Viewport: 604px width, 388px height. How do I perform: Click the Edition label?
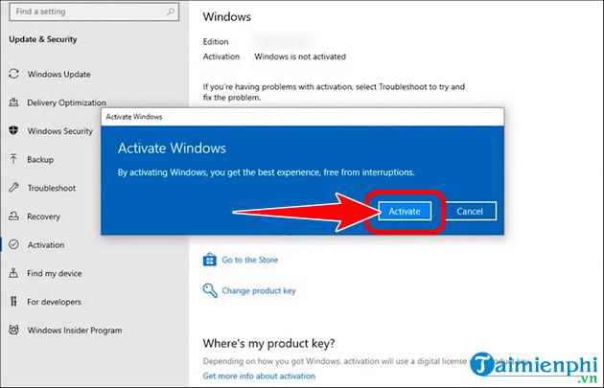[x=216, y=41]
